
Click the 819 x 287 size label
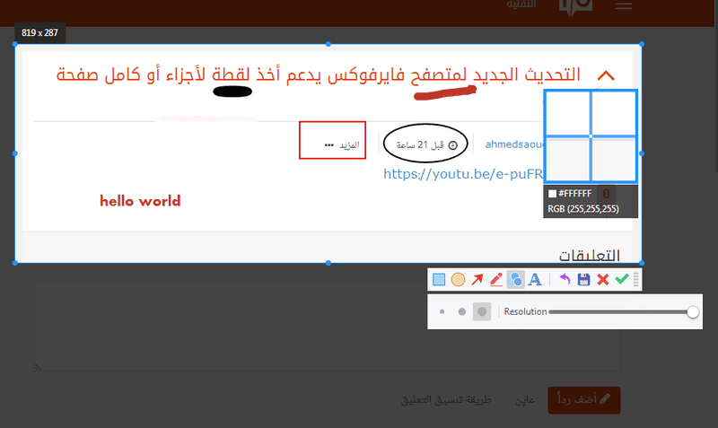coord(39,32)
